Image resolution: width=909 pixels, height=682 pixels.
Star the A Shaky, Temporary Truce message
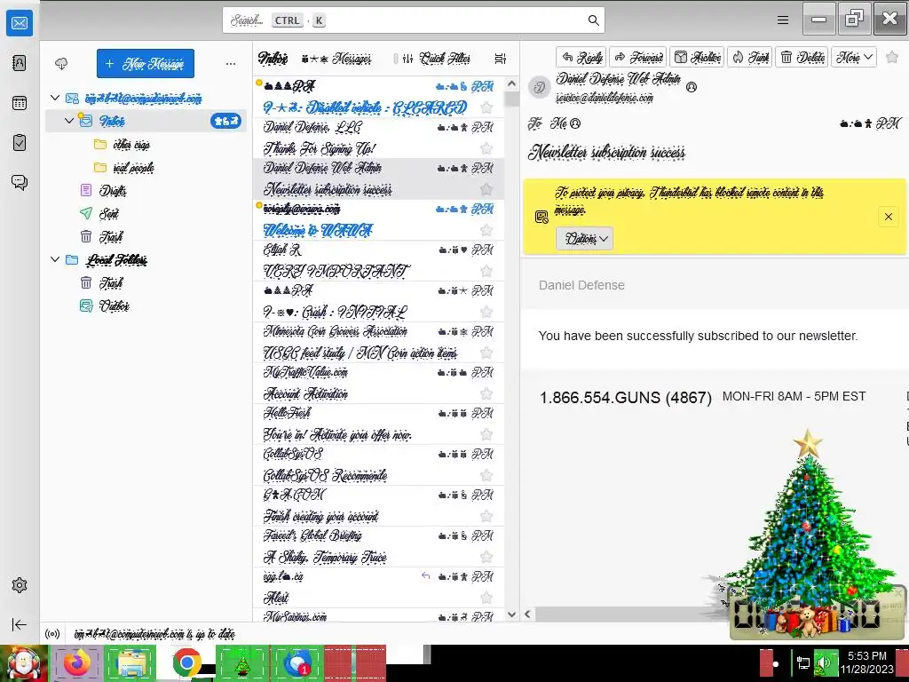tap(486, 558)
